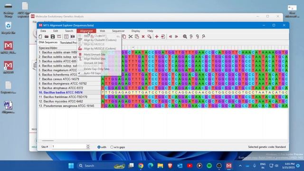This screenshot has height=171, width=304.
Task: Open Microsoft Edge from the taskbar
Action: pos(151,166)
